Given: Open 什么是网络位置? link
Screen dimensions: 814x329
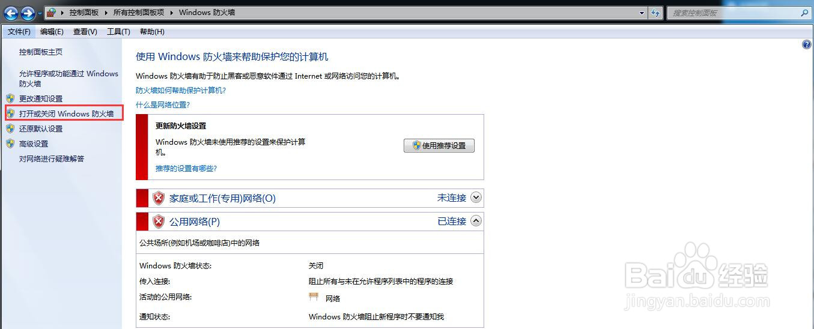Looking at the screenshot, I should tap(163, 104).
